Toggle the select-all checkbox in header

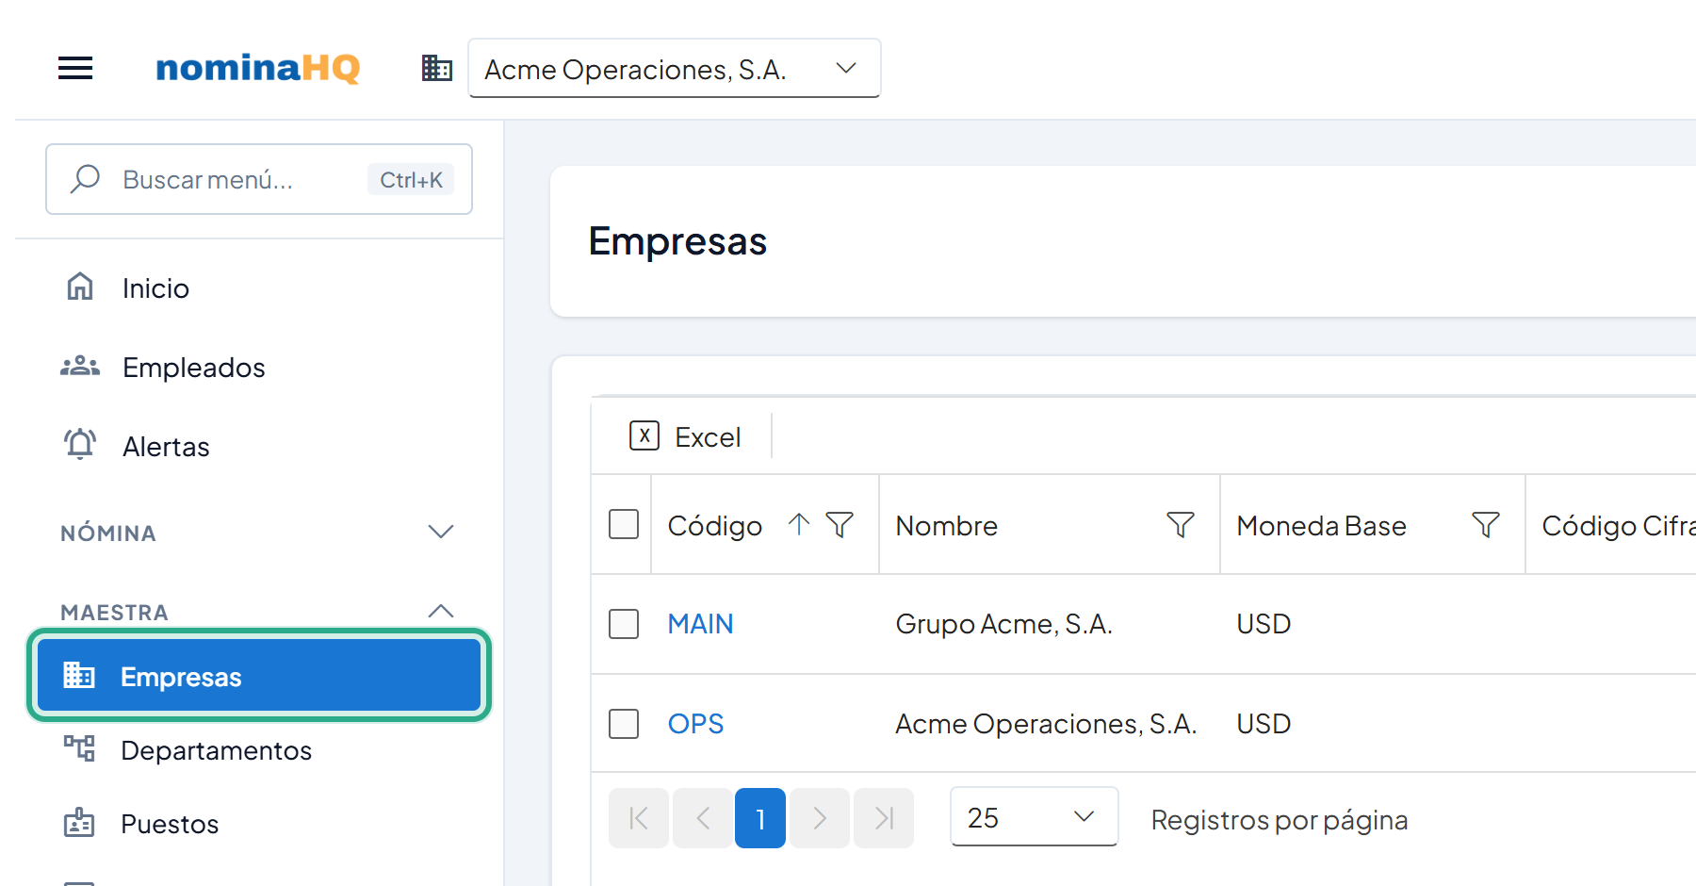pyautogui.click(x=624, y=524)
